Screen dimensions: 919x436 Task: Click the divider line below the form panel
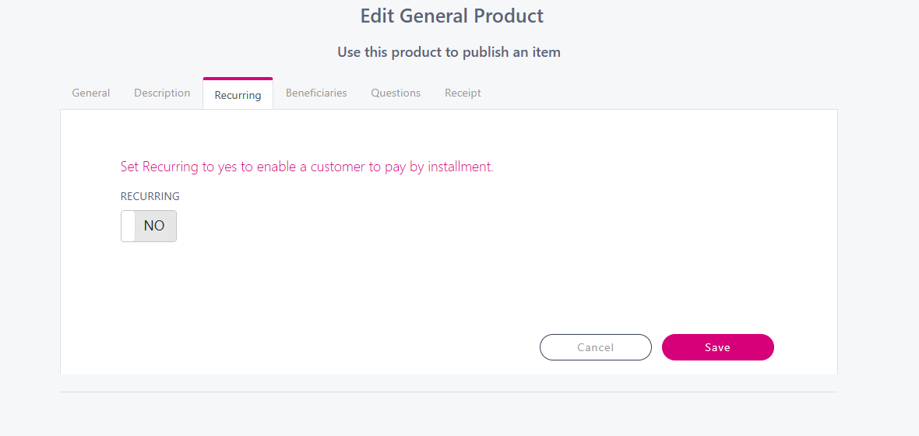[x=449, y=392]
